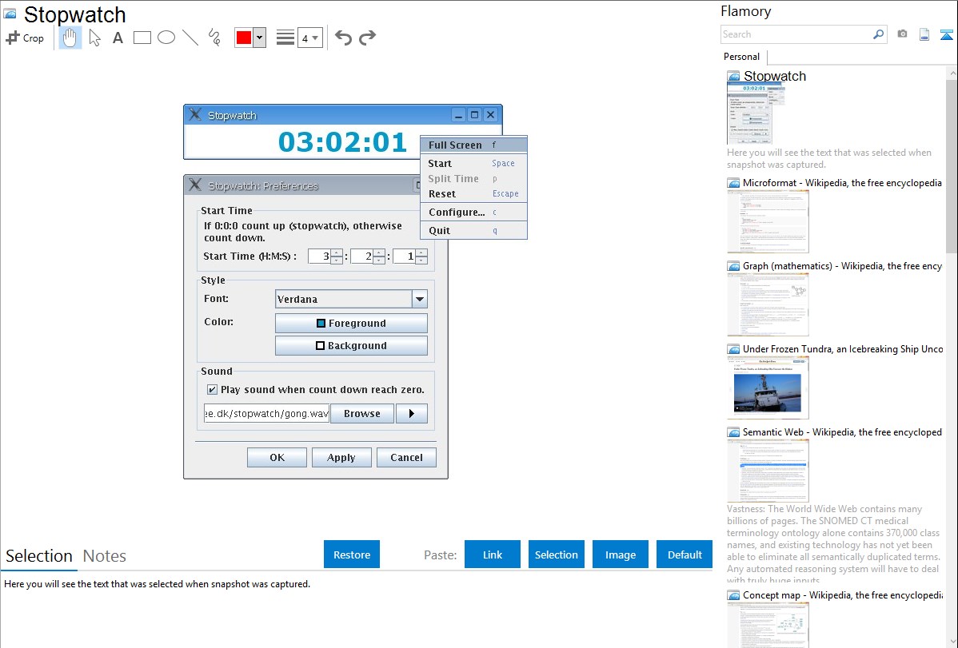
Task: Click the icon beside Semantic Web snapshot title
Action: point(733,432)
